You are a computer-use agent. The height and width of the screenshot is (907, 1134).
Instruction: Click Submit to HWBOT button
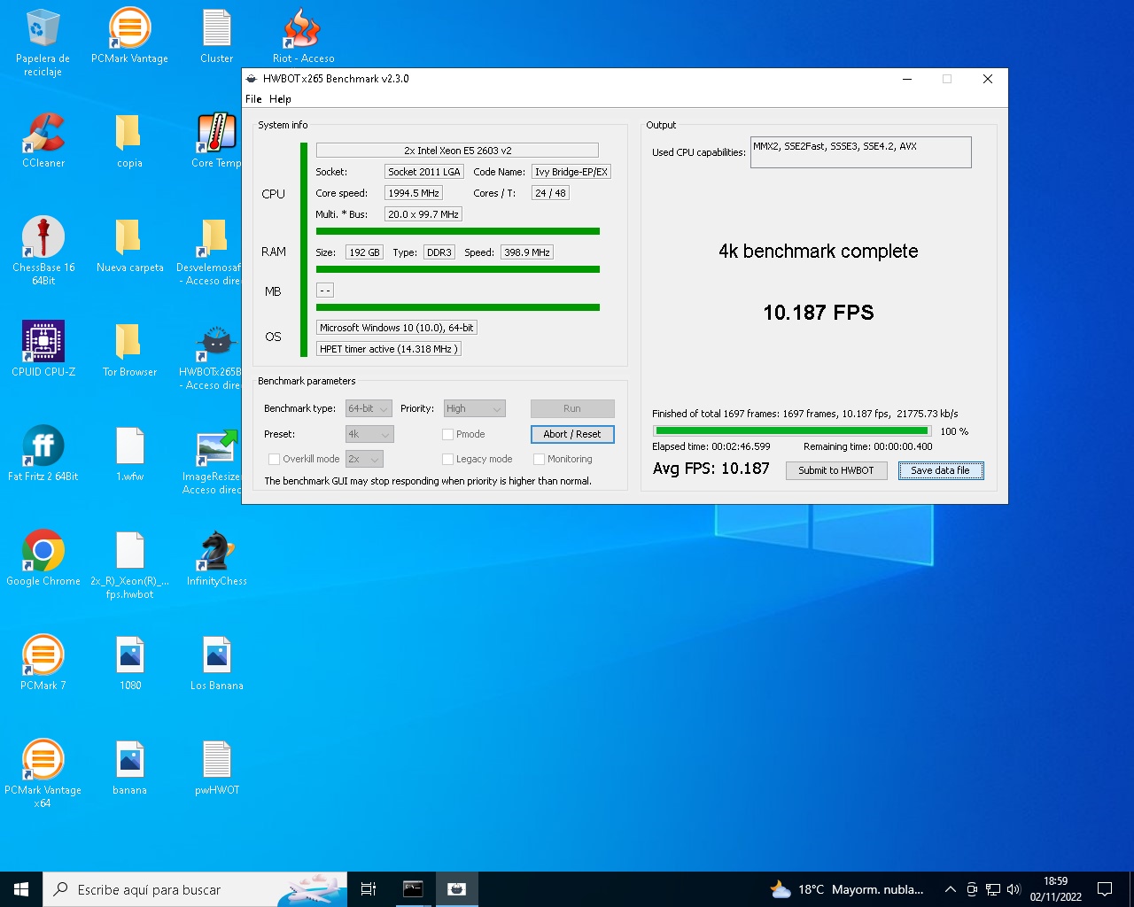point(835,470)
